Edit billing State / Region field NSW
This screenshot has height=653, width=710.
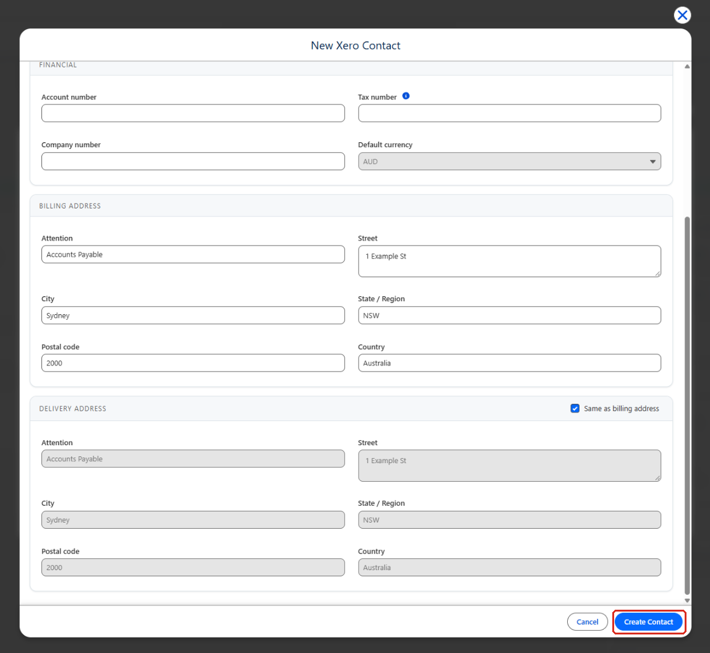[x=510, y=315]
